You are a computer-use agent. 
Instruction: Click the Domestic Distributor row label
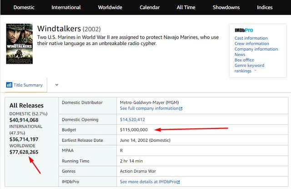[x=82, y=102]
